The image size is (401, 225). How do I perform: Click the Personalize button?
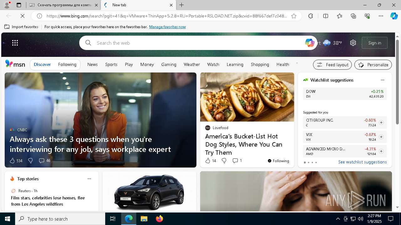tap(373, 65)
